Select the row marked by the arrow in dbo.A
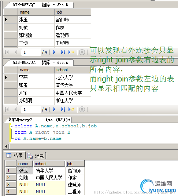 click(11, 77)
